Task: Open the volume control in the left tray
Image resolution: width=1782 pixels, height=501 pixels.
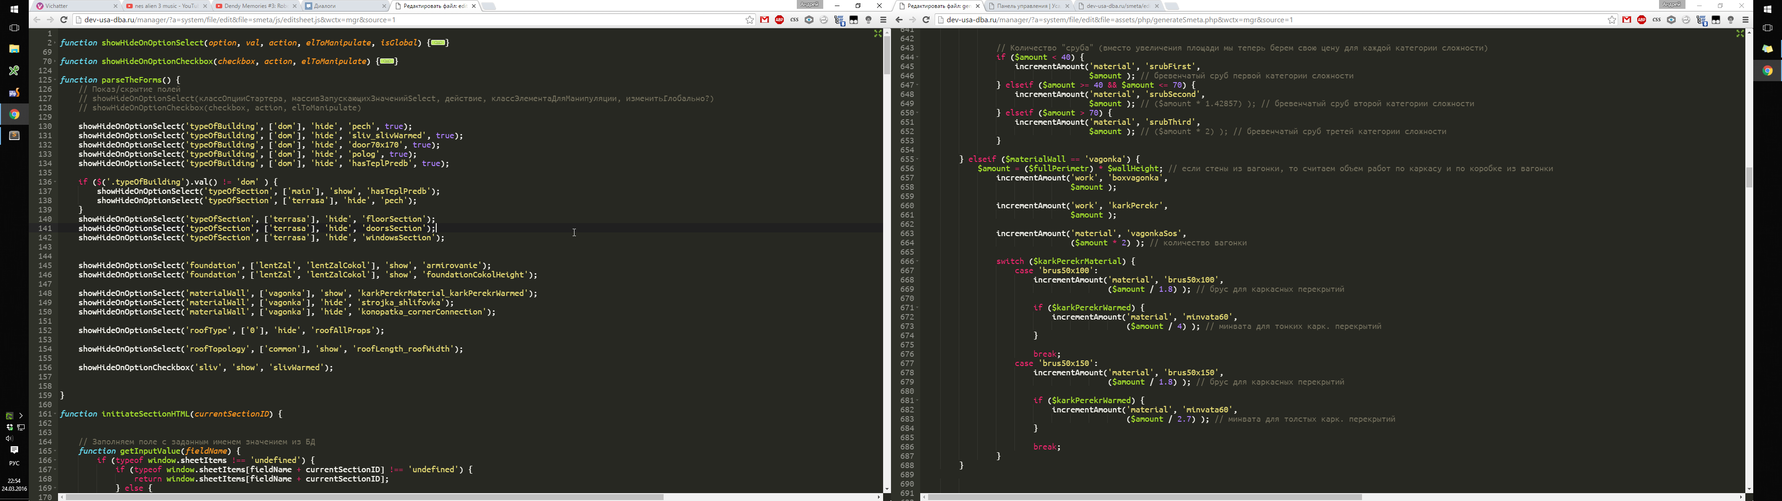Action: coord(10,439)
